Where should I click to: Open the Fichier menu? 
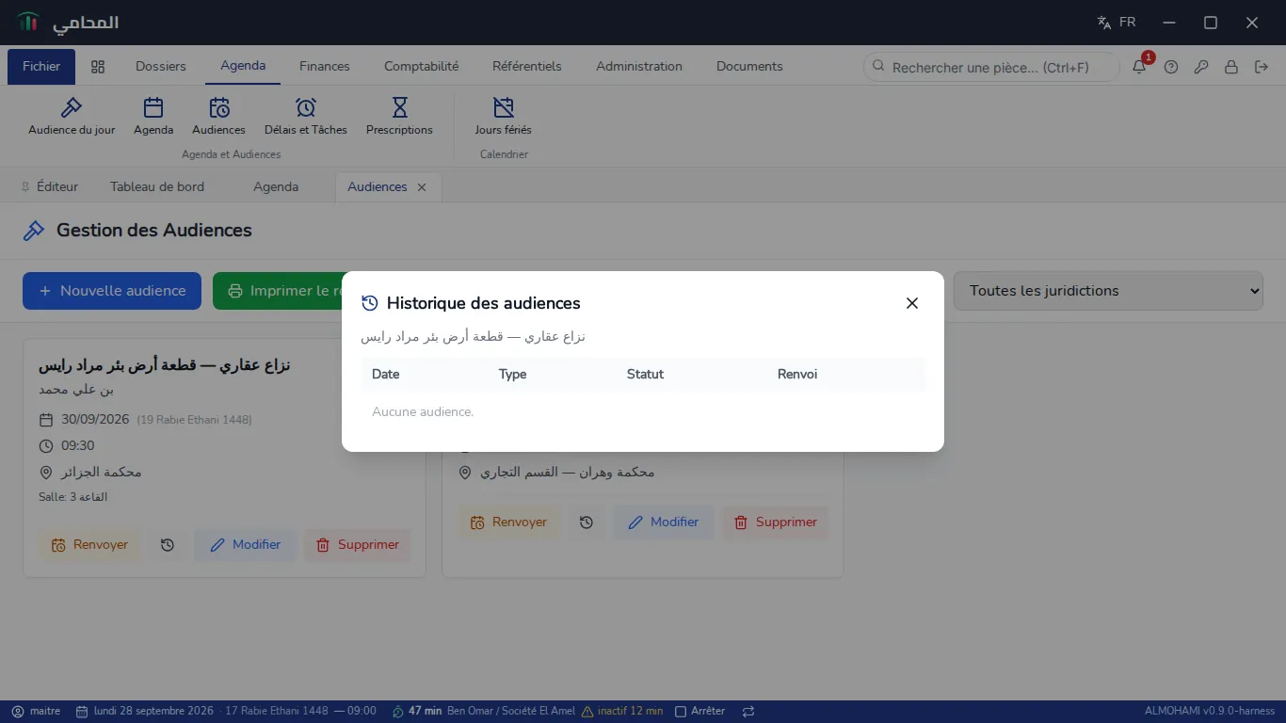point(41,66)
